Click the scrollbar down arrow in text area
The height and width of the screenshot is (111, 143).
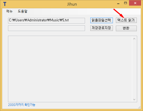pos(134,100)
